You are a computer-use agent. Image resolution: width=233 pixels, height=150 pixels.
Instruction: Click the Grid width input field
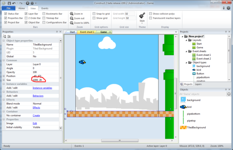point(130,14)
